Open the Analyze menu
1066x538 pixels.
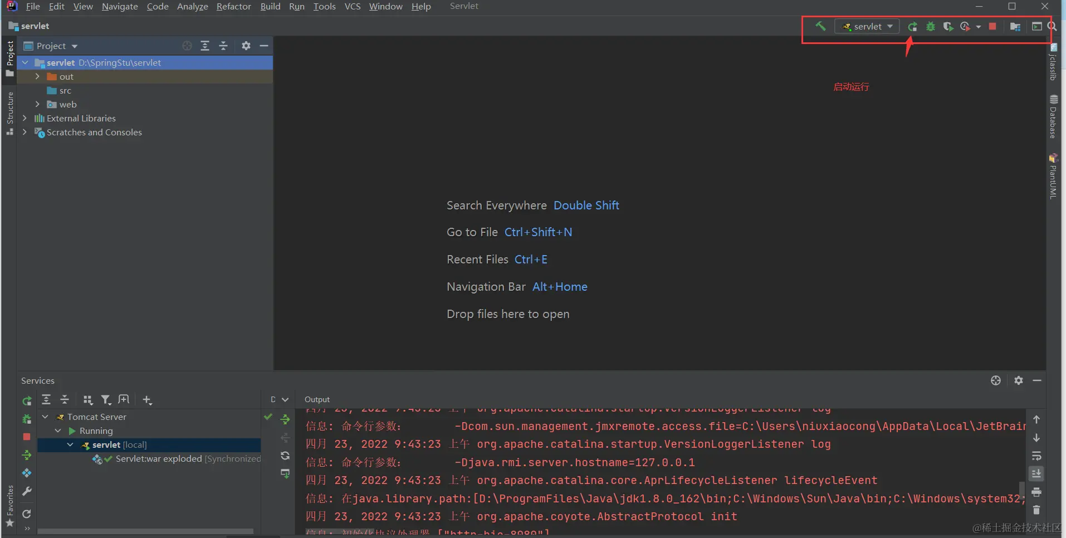pyautogui.click(x=192, y=7)
